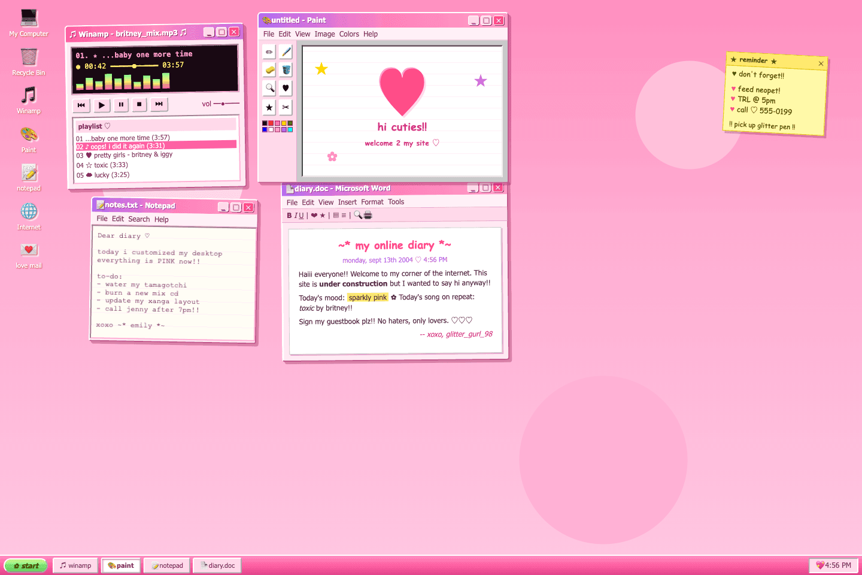Apply bold formatting in Word toolbar

pos(289,216)
